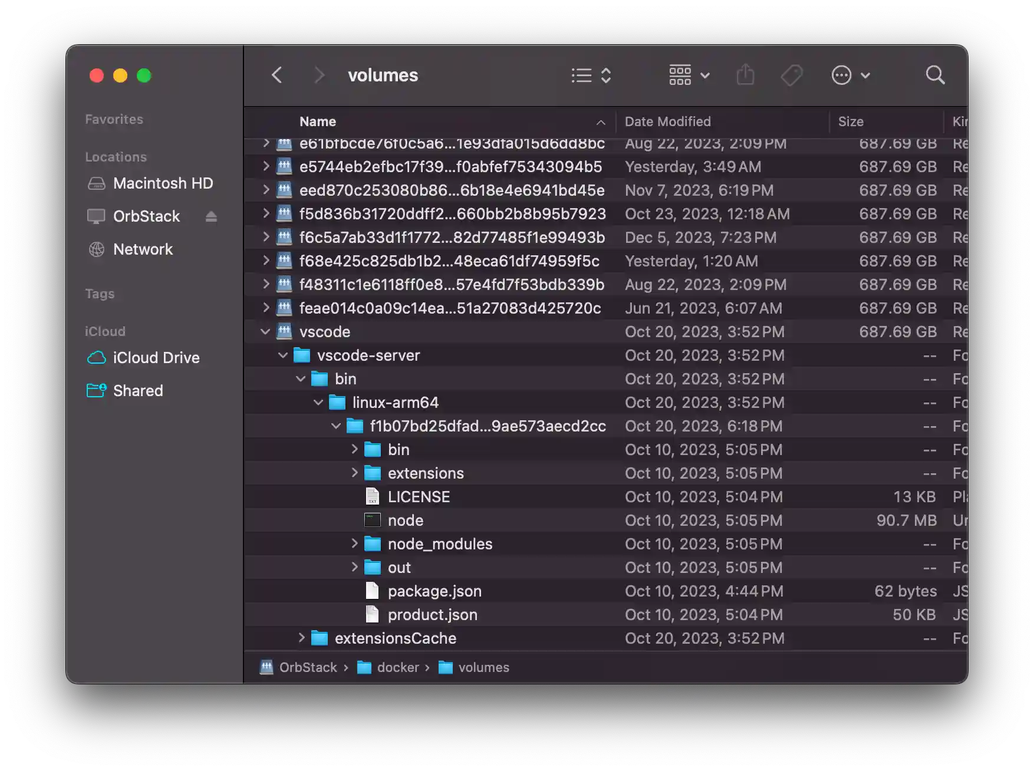Screen dimensions: 1034x771
Task: Select Macintosh HD in the sidebar
Action: [x=163, y=183]
